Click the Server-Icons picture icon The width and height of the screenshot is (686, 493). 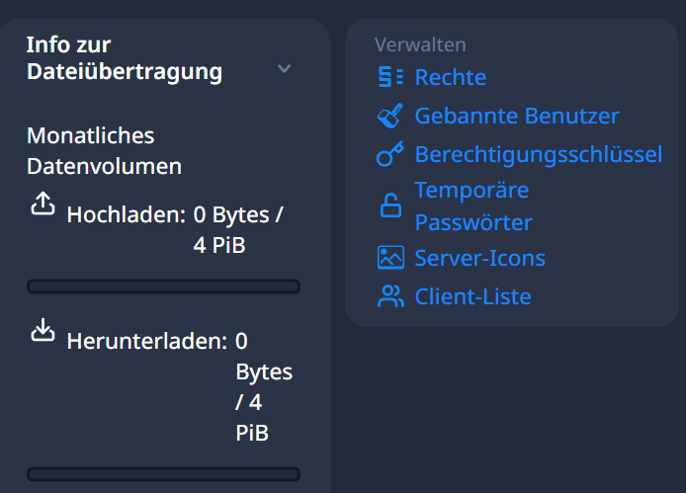390,258
